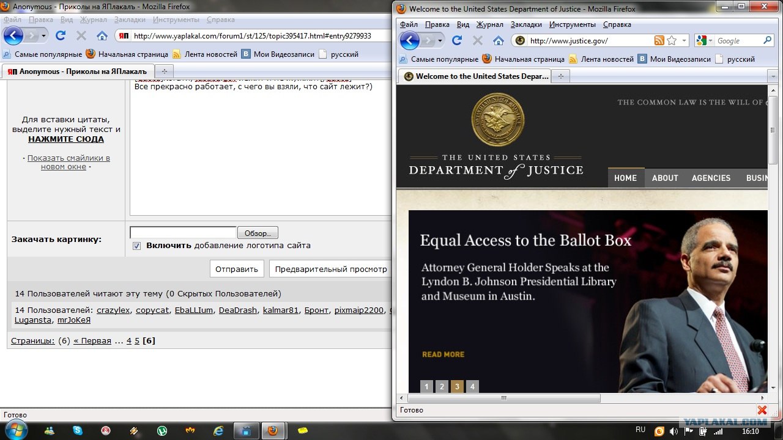Click the Department of Justice seal logo

coord(497,120)
